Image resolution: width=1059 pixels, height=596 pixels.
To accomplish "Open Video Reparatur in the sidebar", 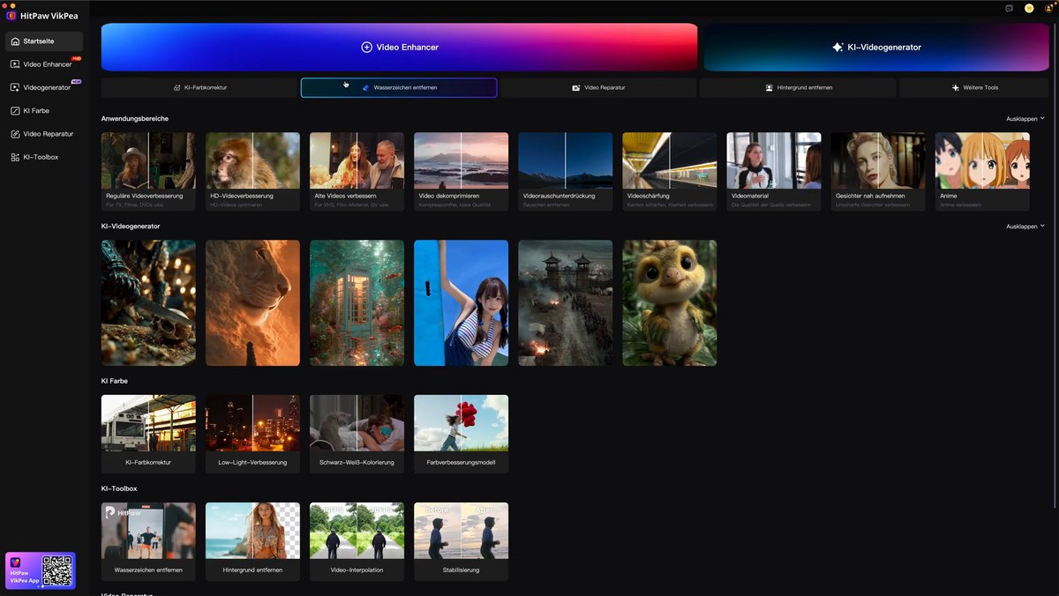I will coord(44,134).
